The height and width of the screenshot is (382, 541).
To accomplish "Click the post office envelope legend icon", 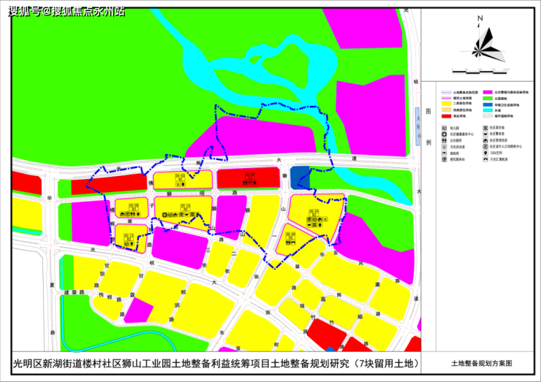I will coord(444,153).
